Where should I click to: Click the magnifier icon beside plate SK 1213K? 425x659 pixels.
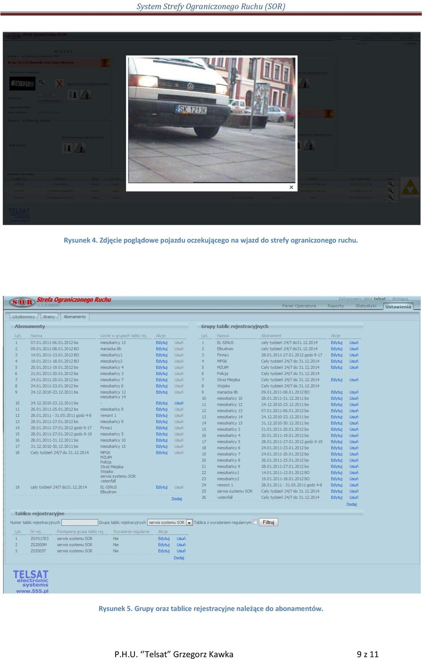click(x=41, y=82)
